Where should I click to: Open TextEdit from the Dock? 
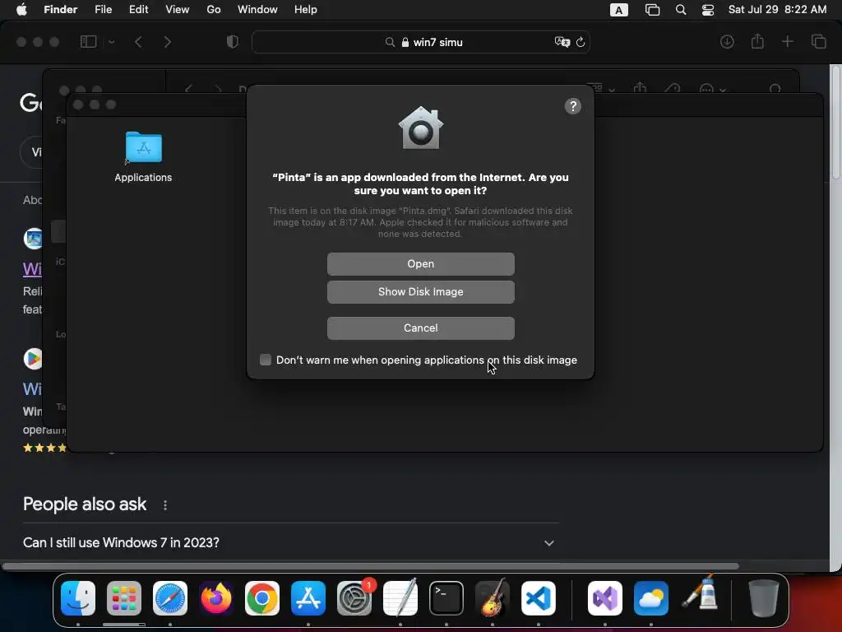tap(400, 598)
